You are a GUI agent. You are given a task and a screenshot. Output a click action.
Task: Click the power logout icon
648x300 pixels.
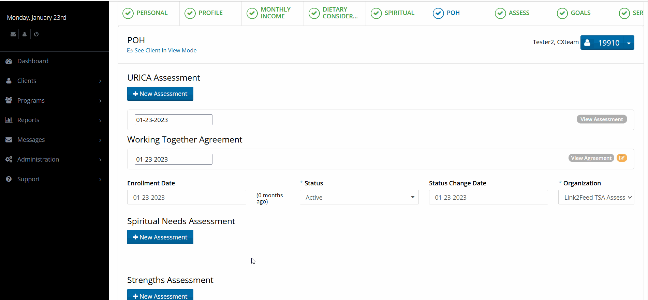coord(36,34)
